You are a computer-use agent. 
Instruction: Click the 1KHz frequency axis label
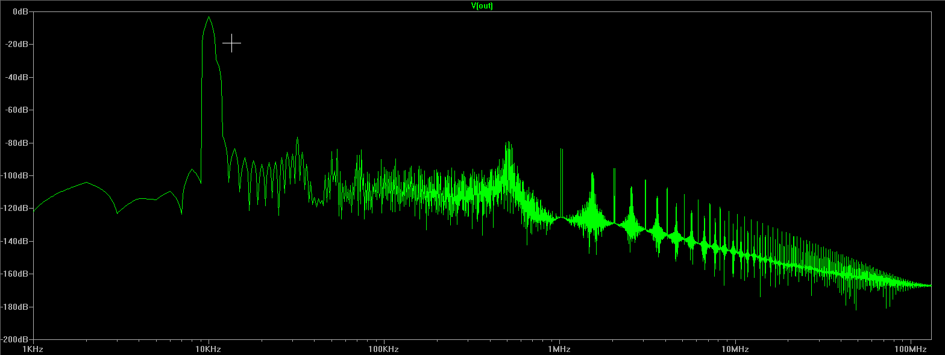33,349
